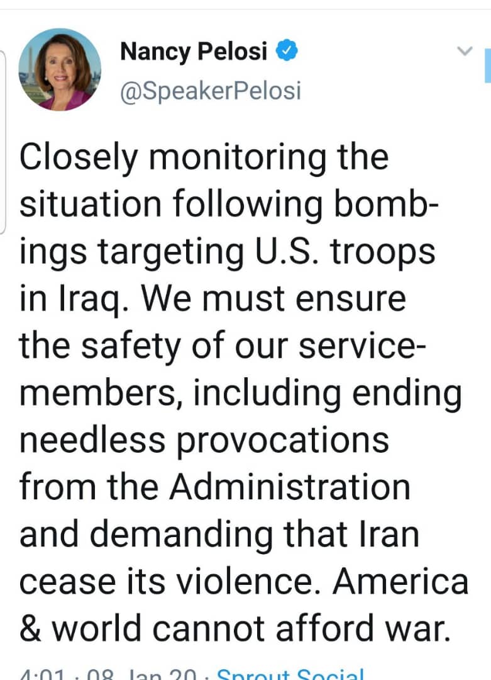Click the 4:01 tweet timestamp
The width and height of the screenshot is (491, 680).
coord(42,674)
